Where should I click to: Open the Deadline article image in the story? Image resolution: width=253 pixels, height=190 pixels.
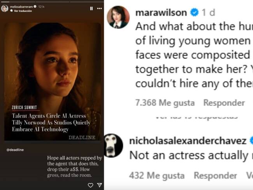tap(53, 82)
